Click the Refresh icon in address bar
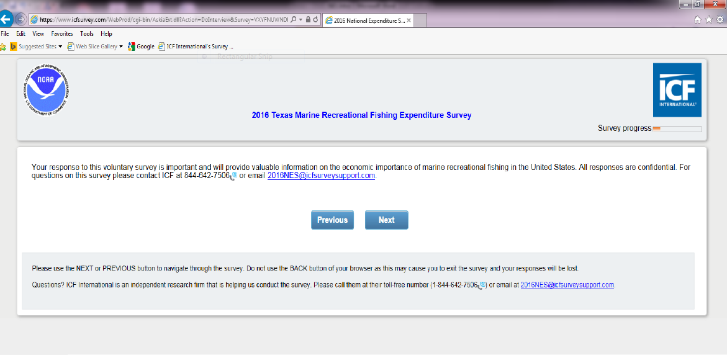Viewport: 727px width, 355px height. (x=316, y=20)
